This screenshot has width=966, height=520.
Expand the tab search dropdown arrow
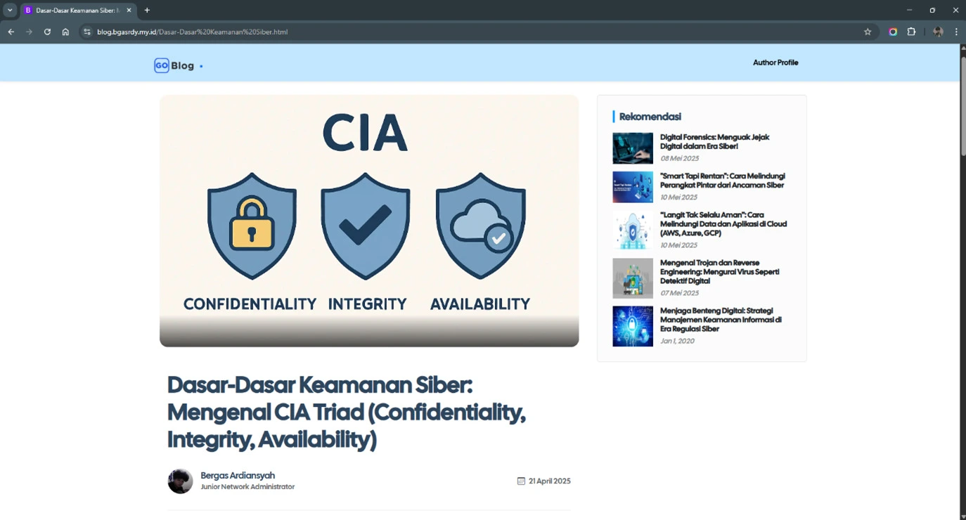coord(10,11)
